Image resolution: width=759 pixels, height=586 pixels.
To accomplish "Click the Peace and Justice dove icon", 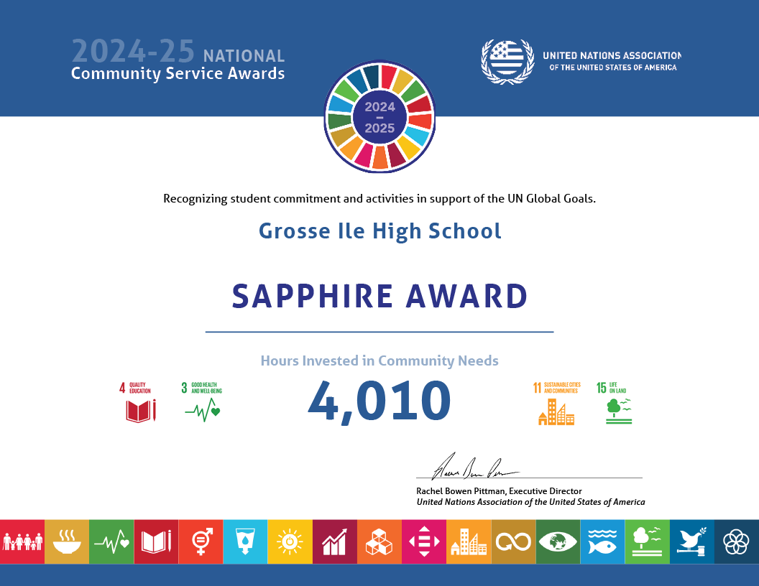I will coord(692,541).
